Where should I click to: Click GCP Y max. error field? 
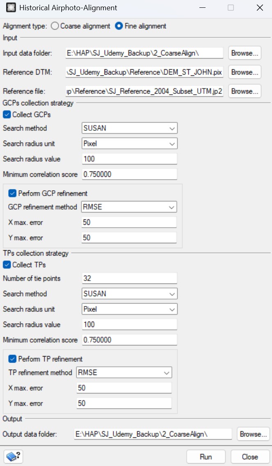point(129,238)
